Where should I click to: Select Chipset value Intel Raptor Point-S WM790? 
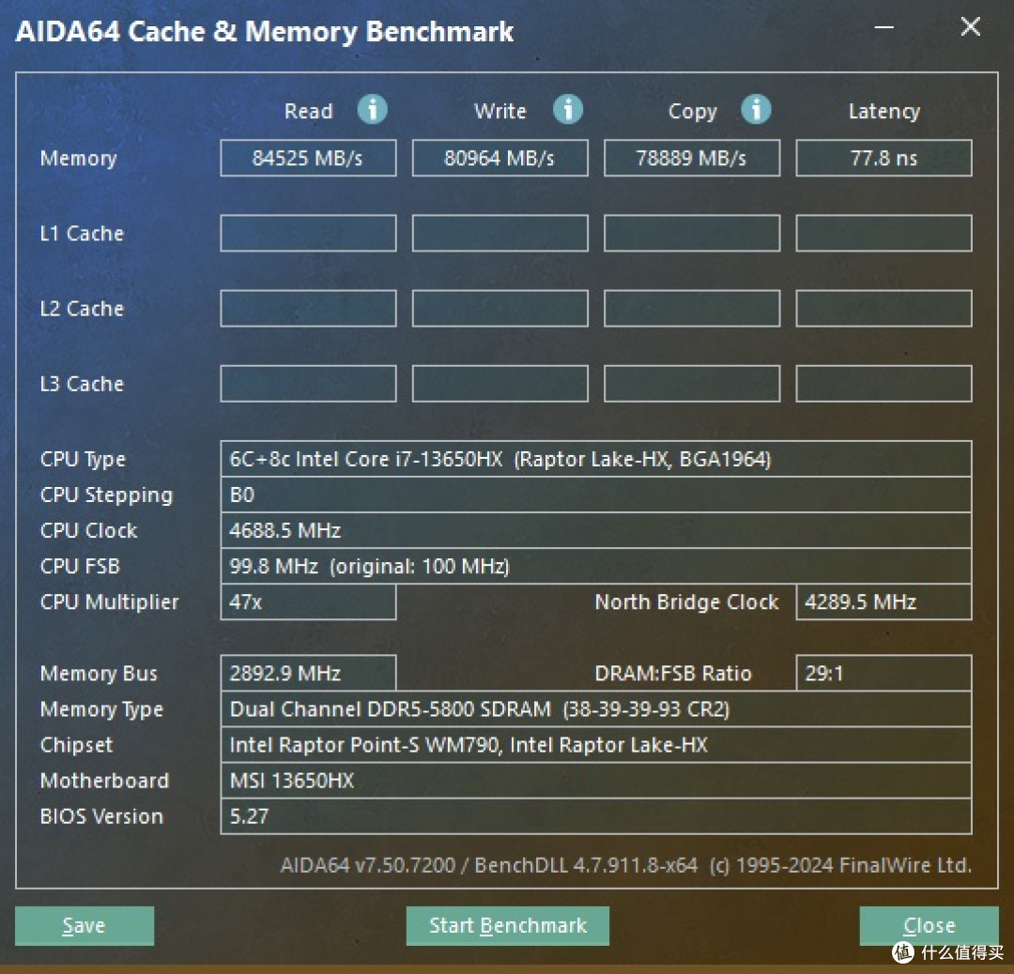(x=595, y=744)
